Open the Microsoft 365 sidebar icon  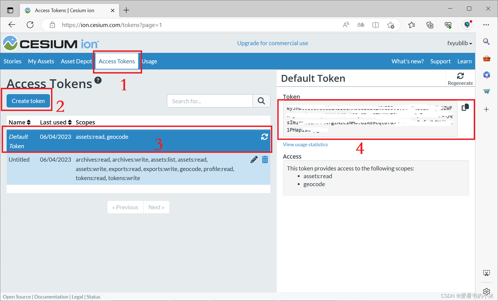[x=486, y=75]
